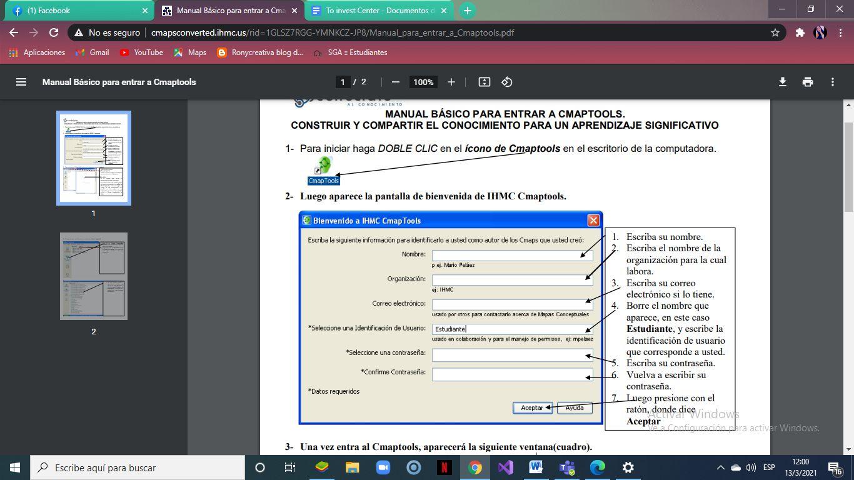Reload the current page

54,32
